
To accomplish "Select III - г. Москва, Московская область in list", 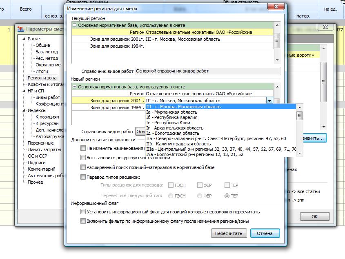I will tap(221, 107).
